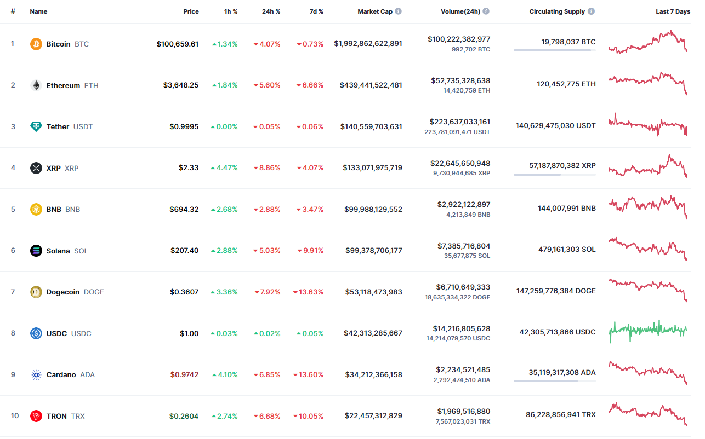Screen dimensions: 705x439
Task: Click Ethereum's 7-day price chart
Action: tap(648, 83)
